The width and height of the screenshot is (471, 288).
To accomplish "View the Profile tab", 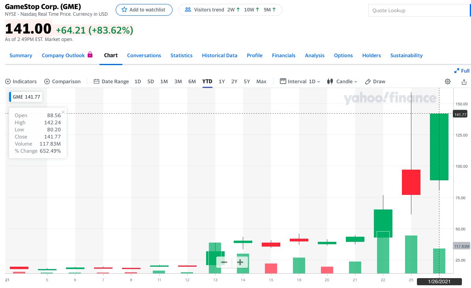I will pos(255,56).
